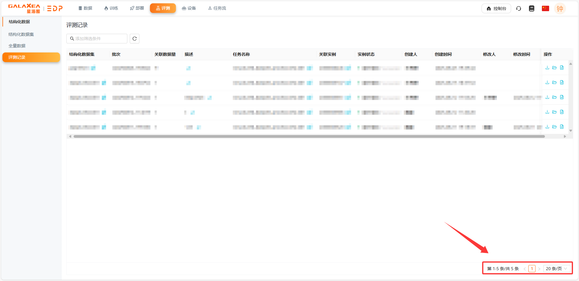Open the documentation book icon in the header
This screenshot has height=281, width=579.
[531, 8]
